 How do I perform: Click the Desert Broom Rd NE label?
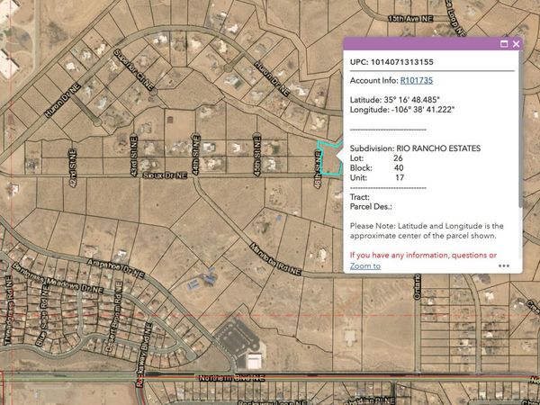click(x=114, y=317)
